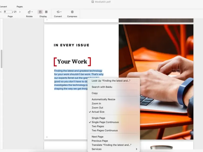The width and height of the screenshot is (203, 152).
Task: Click the MediaKit.pdf window title
Action: pos(103,2)
